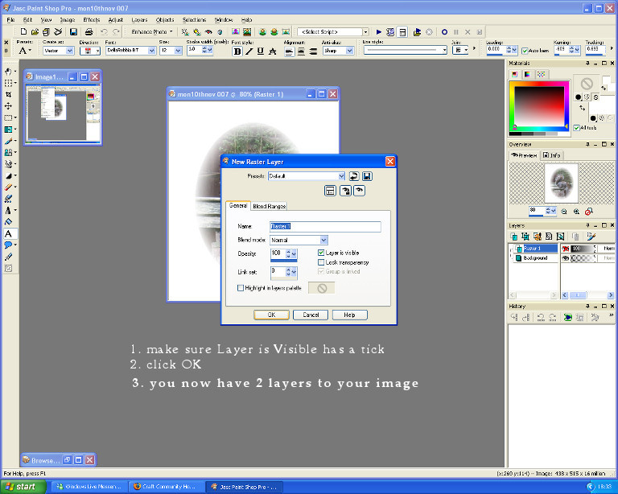Click the Windows Start button
This screenshot has height=494, width=618.
point(23,487)
